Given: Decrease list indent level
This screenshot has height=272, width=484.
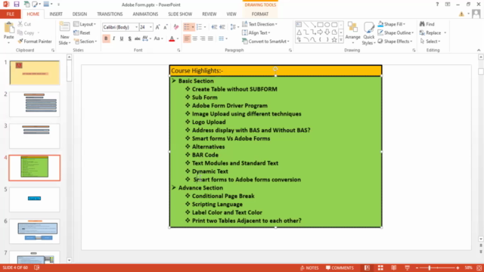Looking at the screenshot, I should [214, 27].
